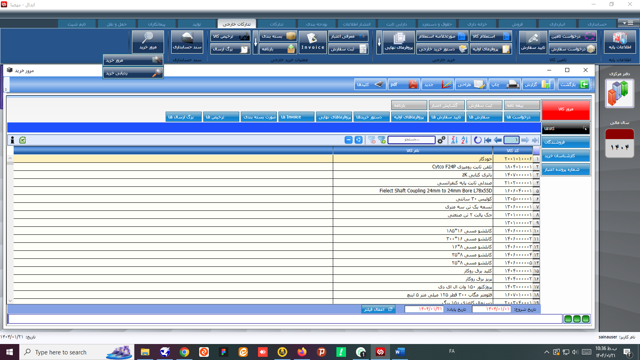Export the report as PDF
The image size is (640, 360).
click(x=404, y=84)
